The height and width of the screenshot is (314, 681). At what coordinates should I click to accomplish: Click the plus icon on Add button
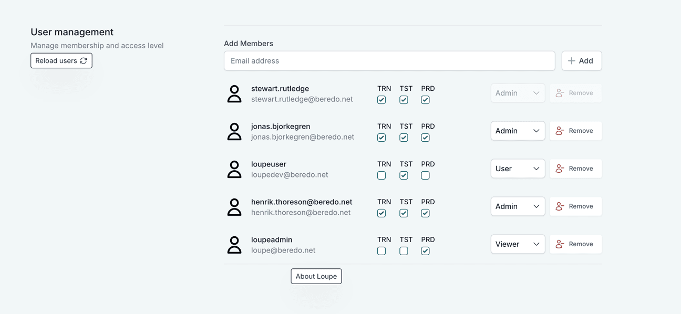571,61
